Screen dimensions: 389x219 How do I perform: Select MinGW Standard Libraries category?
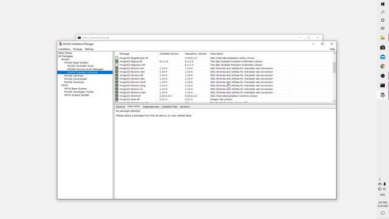click(x=83, y=72)
